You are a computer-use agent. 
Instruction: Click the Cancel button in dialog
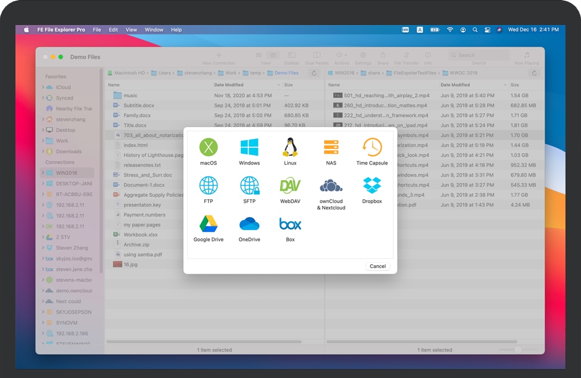point(377,267)
